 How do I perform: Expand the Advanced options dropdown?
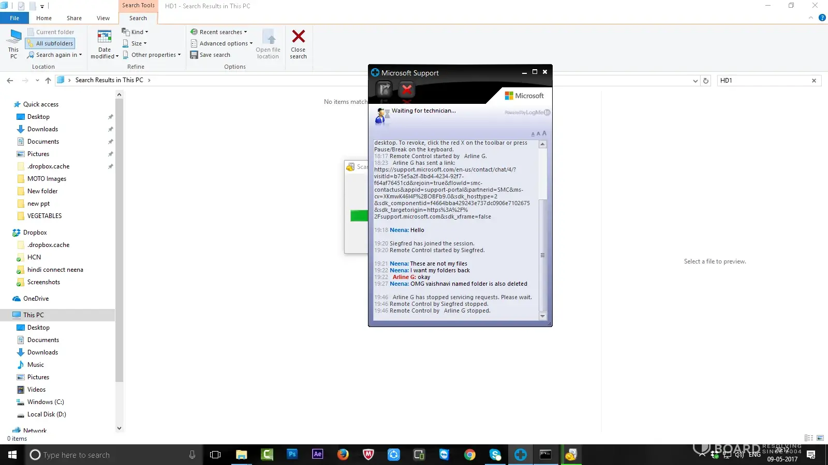pos(222,43)
